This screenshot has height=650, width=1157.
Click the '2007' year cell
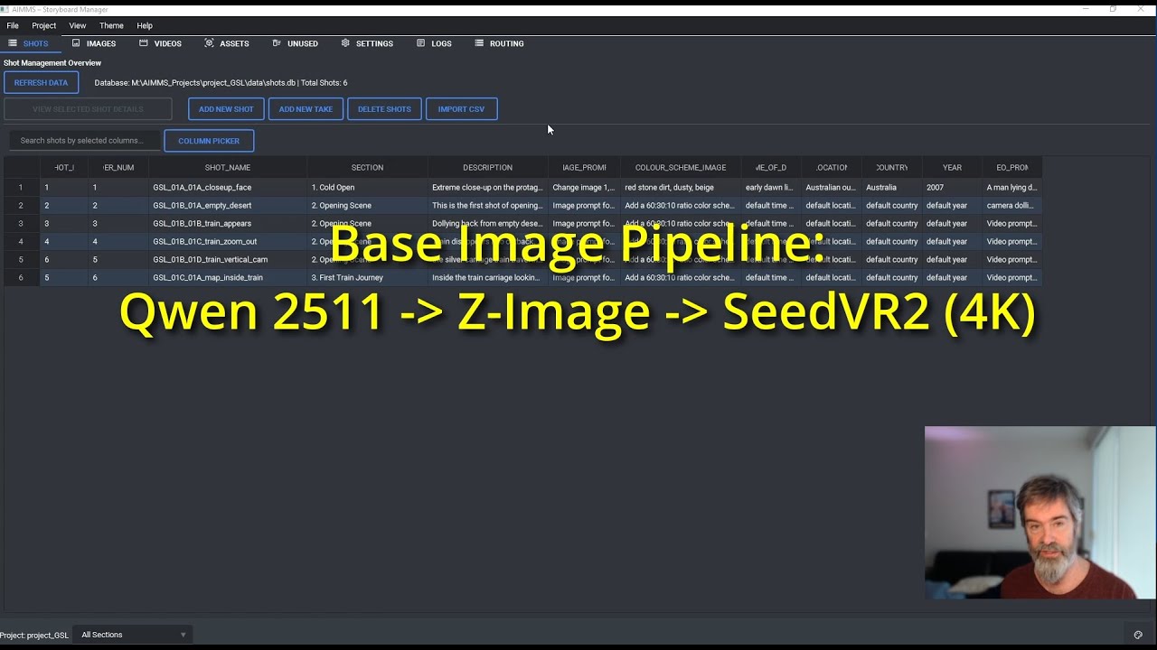point(952,188)
